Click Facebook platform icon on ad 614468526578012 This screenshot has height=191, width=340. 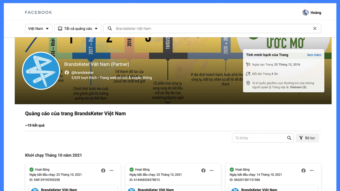(203, 170)
